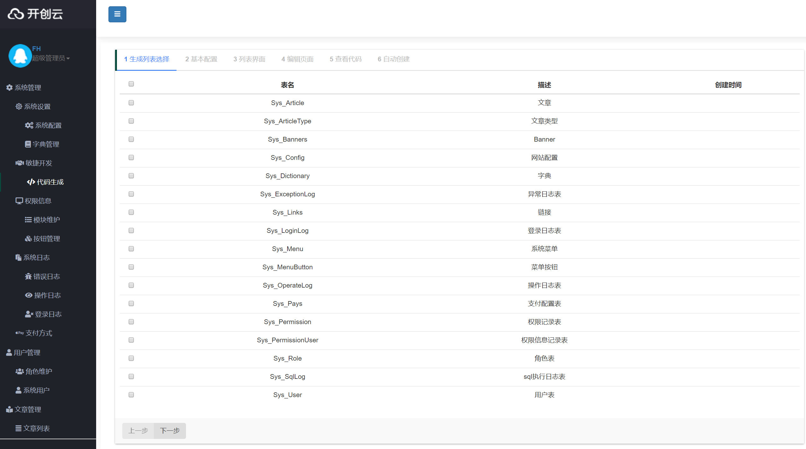This screenshot has height=449, width=806.
Task: Tick the Sys_Article row checkbox
Action: coord(131,103)
